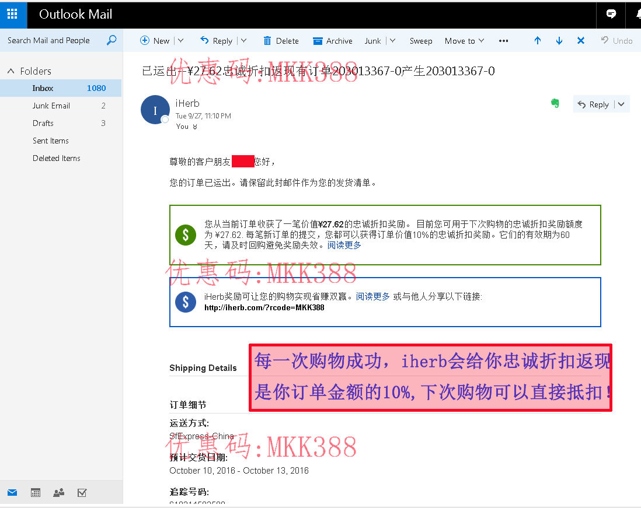Click 阅读更多 link in blue box
The height and width of the screenshot is (508, 641).
(x=373, y=296)
